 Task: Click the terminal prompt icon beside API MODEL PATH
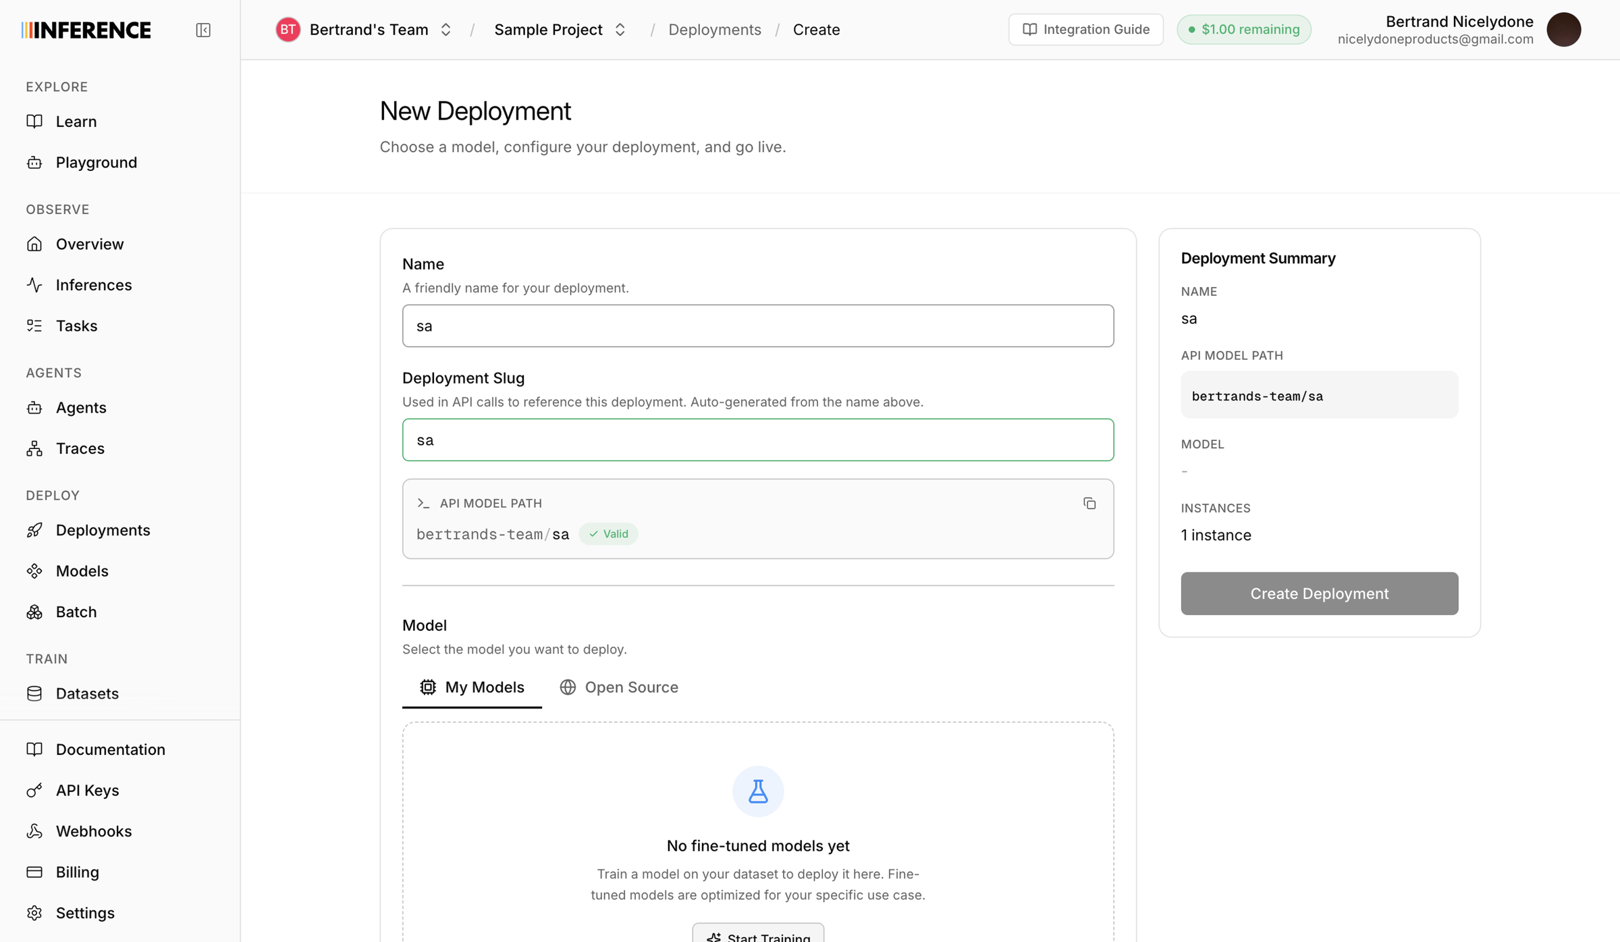423,503
